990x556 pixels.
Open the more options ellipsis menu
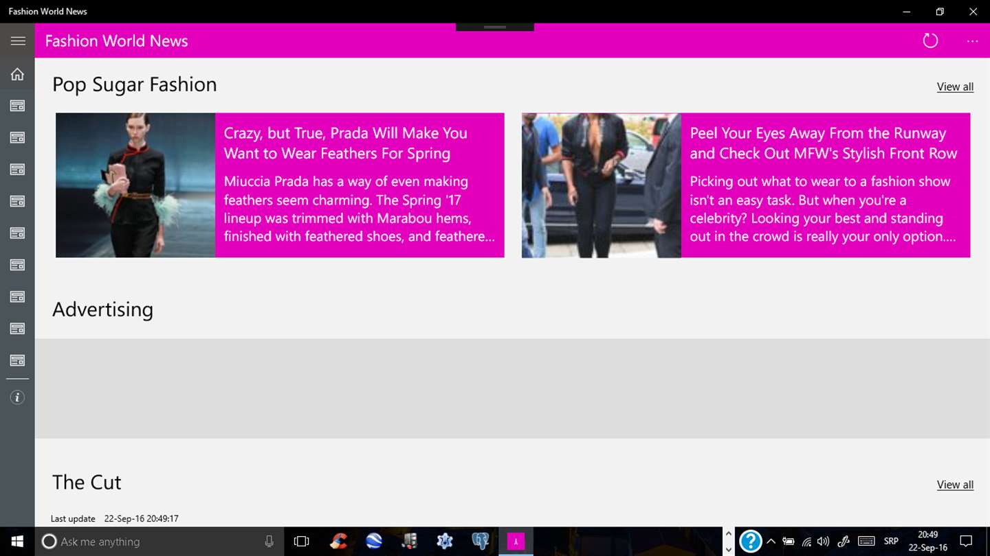[972, 41]
